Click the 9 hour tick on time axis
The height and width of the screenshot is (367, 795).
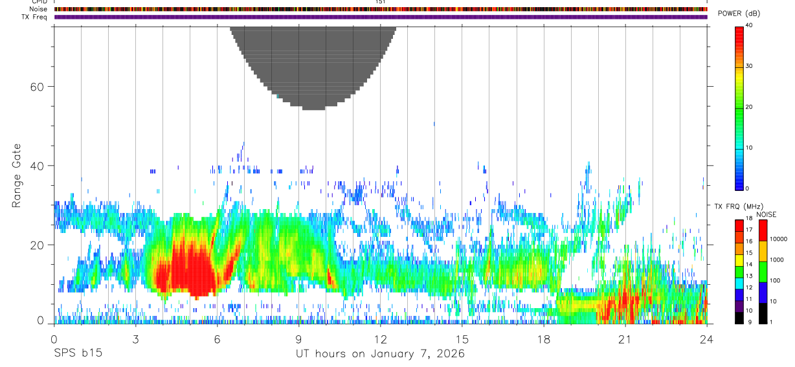298,339
